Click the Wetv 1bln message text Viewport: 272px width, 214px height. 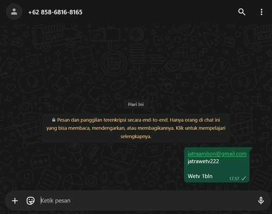pos(200,176)
